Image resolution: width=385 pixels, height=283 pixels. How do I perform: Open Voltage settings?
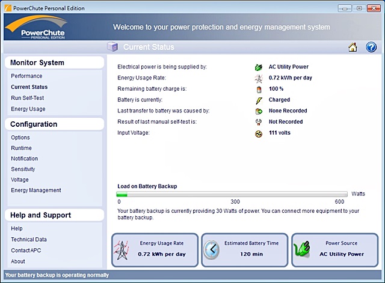20,180
